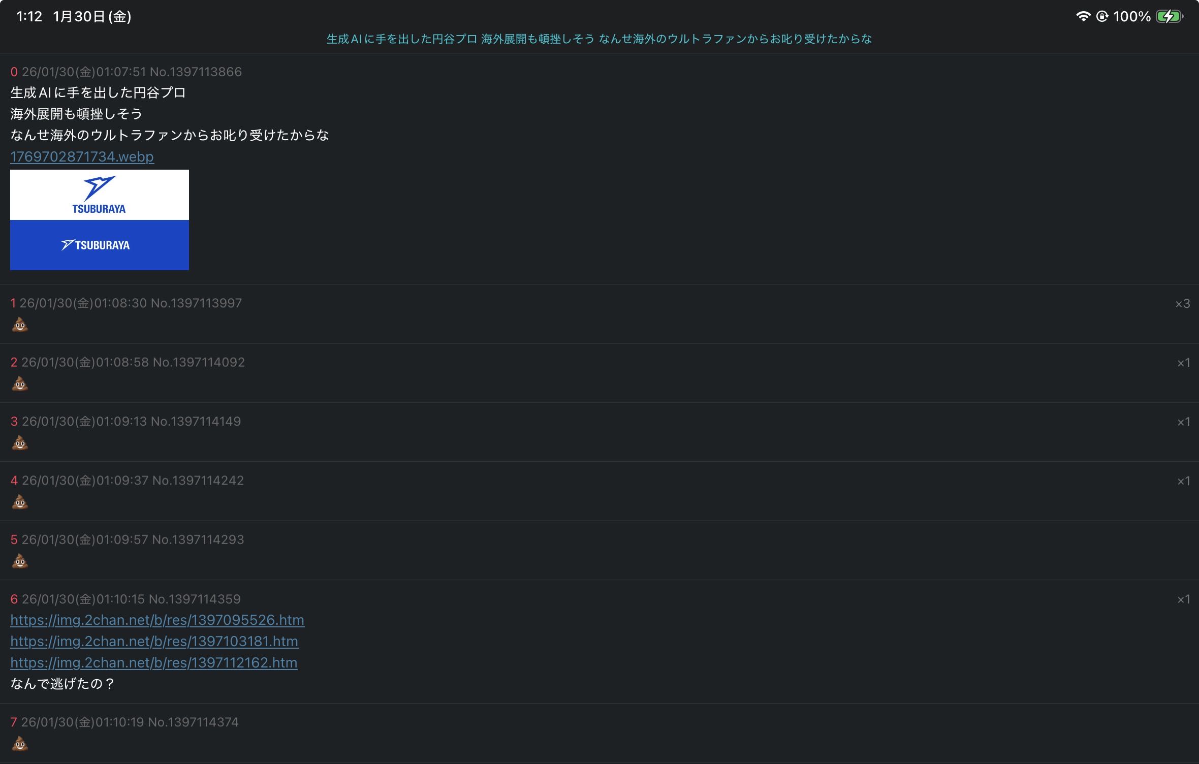Open link to thread 1397103181.htm
This screenshot has height=764, width=1199.
click(154, 641)
